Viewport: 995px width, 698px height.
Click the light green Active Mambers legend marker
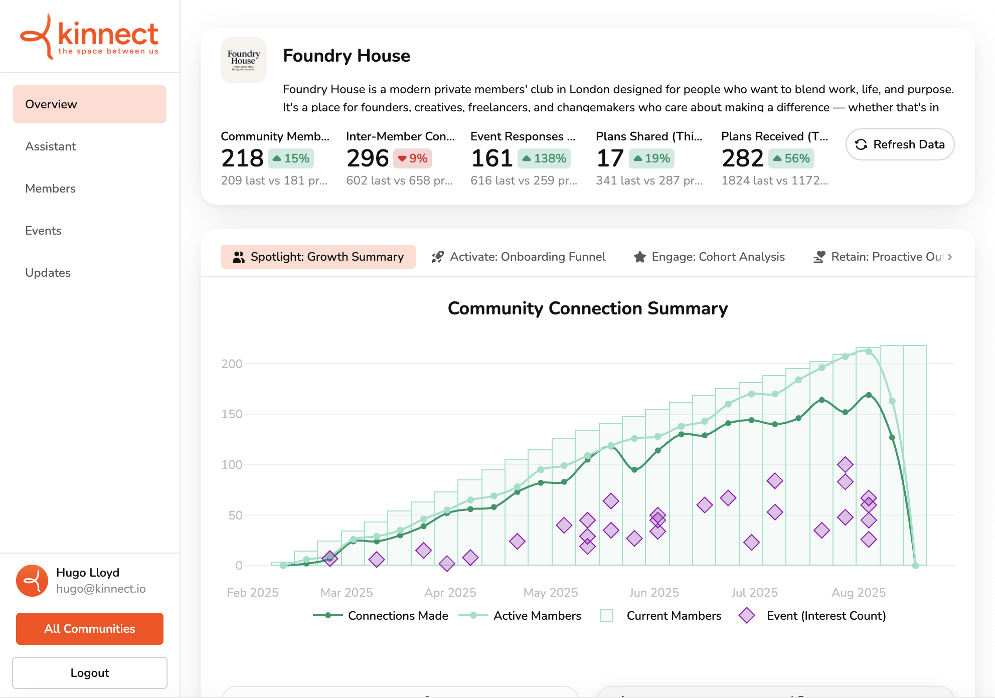tap(473, 615)
